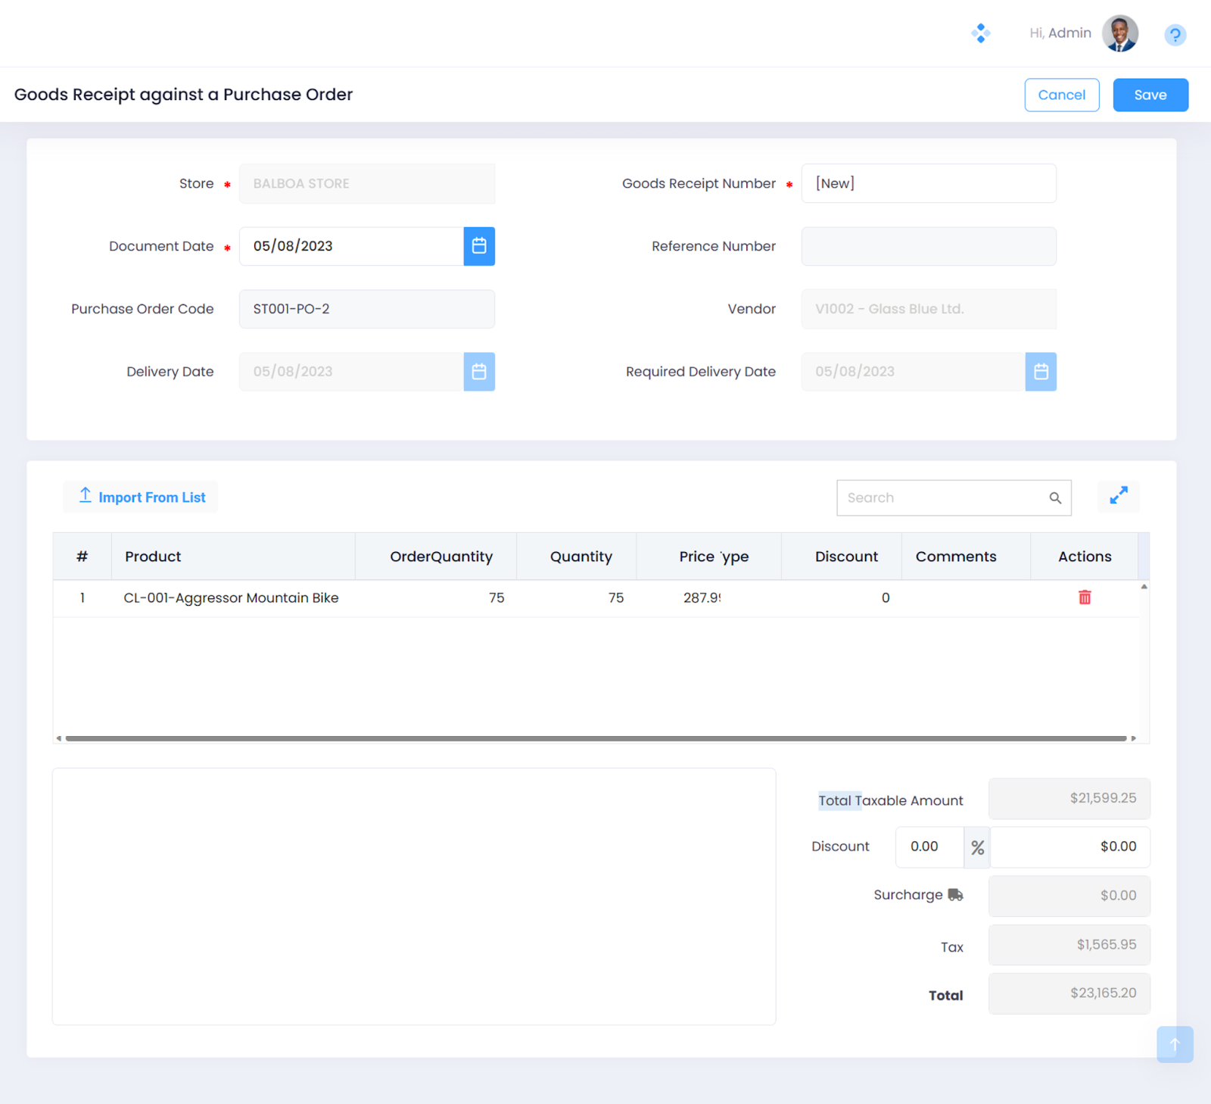Image resolution: width=1211 pixels, height=1104 pixels.
Task: Save the goods receipt
Action: [x=1150, y=95]
